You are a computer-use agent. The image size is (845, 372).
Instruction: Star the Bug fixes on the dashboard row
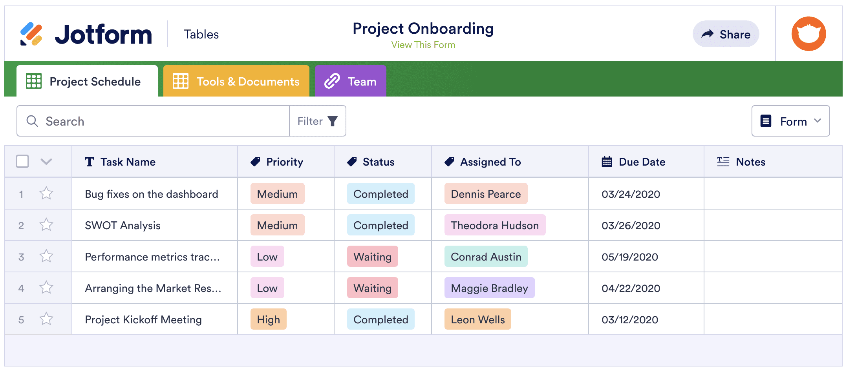(46, 193)
